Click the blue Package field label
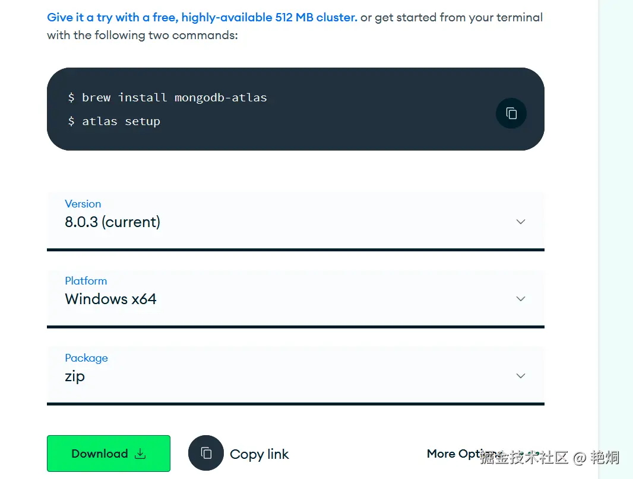The width and height of the screenshot is (633, 479). (x=86, y=358)
